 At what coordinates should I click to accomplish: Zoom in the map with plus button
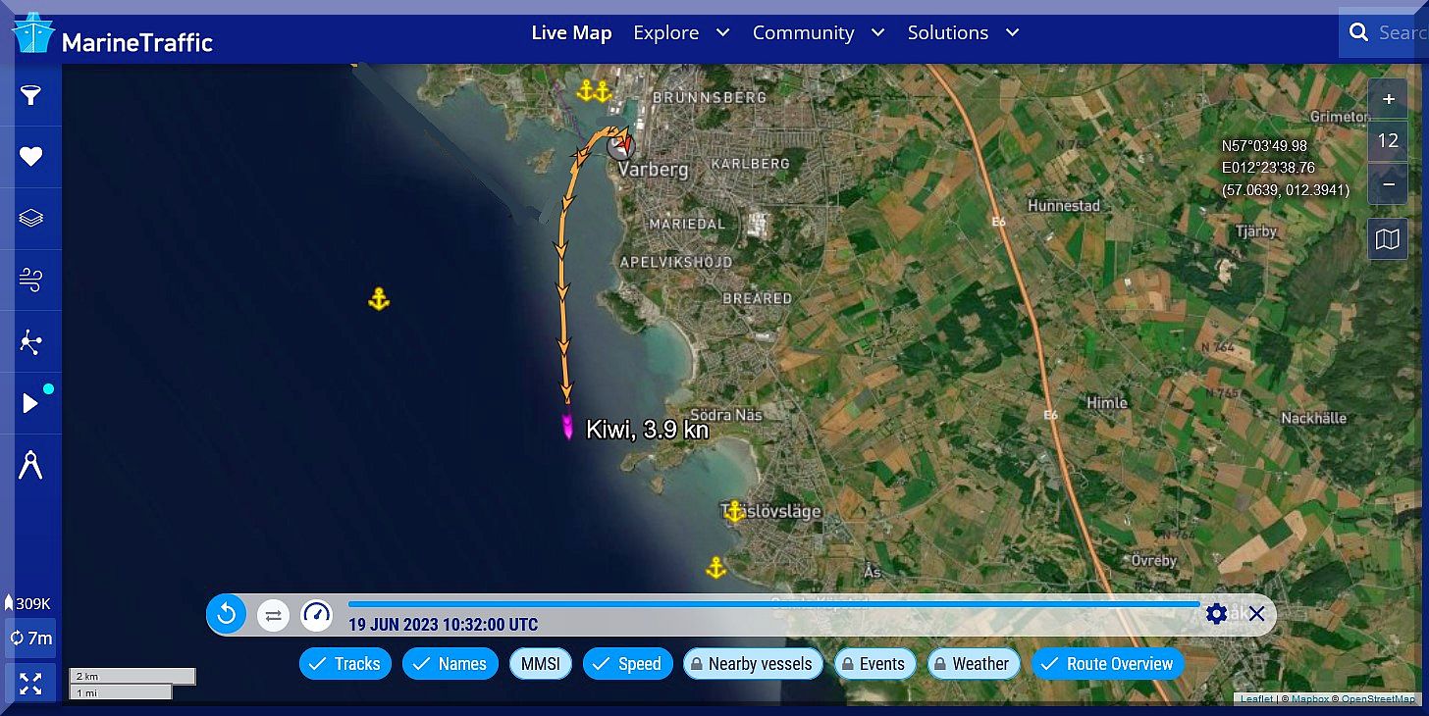pos(1388,99)
